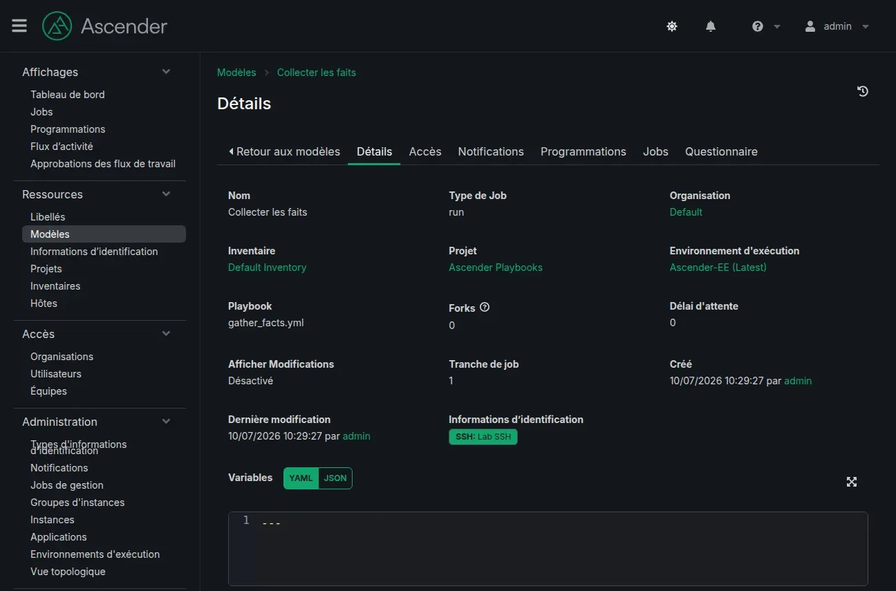Open Programmations in the sidebar
The width and height of the screenshot is (896, 591).
point(68,129)
